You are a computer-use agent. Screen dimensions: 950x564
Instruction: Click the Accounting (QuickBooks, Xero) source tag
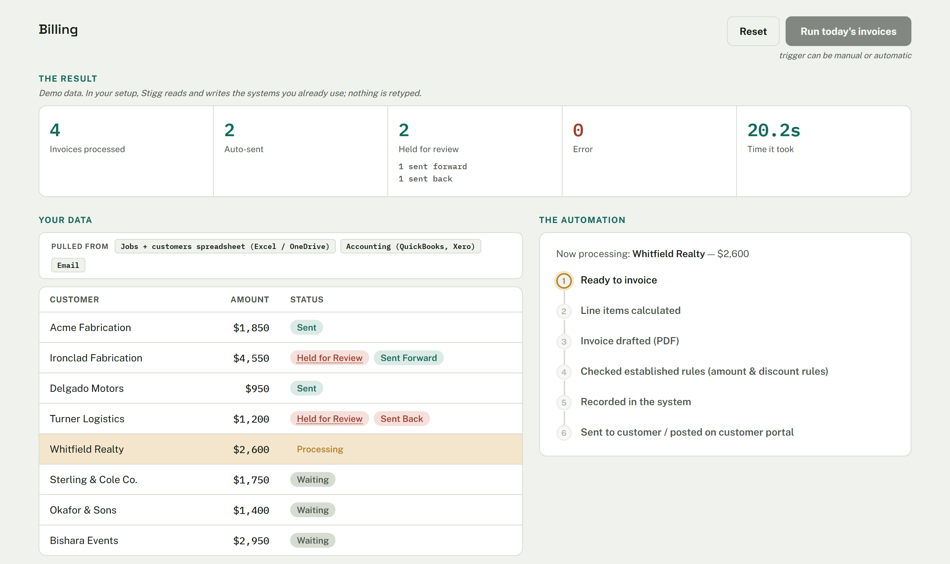pyautogui.click(x=410, y=246)
